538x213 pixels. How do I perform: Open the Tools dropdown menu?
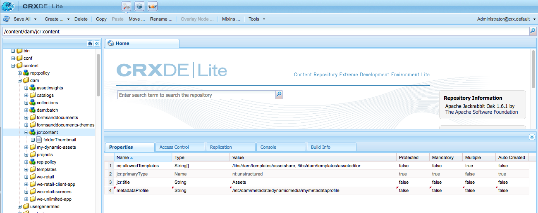[257, 19]
